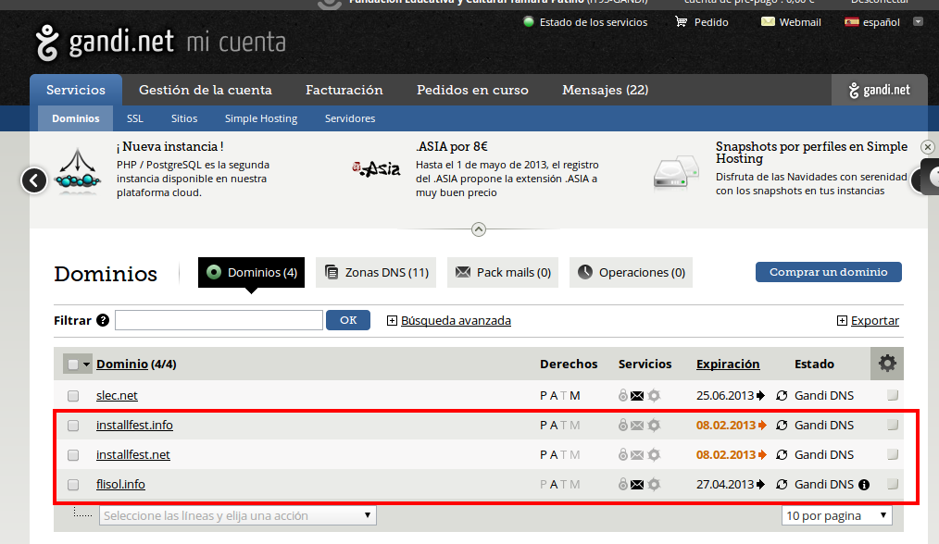
Task: Click the settings gear in table header
Action: (887, 364)
